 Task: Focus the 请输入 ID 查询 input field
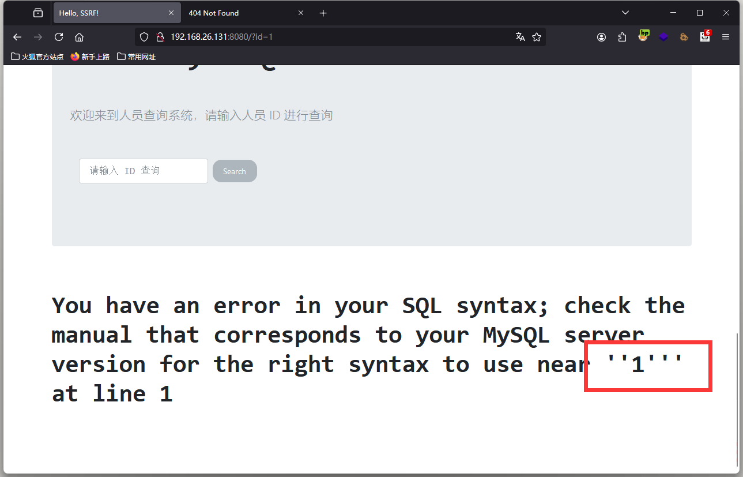[x=144, y=171]
